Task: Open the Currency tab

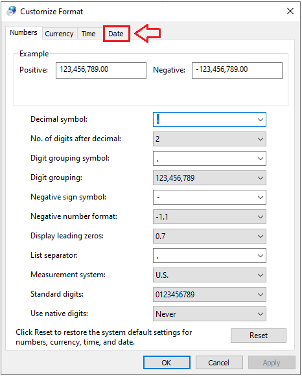Action: [x=59, y=34]
